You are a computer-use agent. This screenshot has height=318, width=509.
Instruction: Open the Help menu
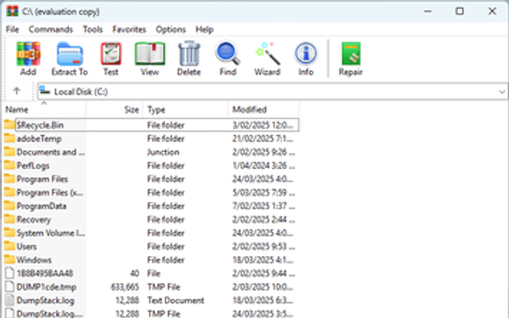[204, 29]
